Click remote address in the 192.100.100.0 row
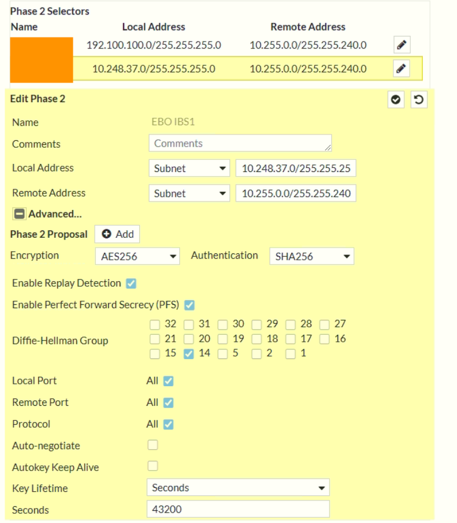 tap(308, 45)
